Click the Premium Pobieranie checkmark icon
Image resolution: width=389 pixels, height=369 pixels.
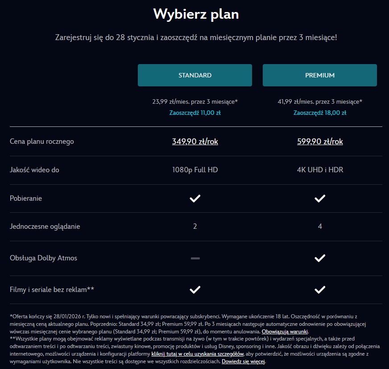tap(319, 199)
